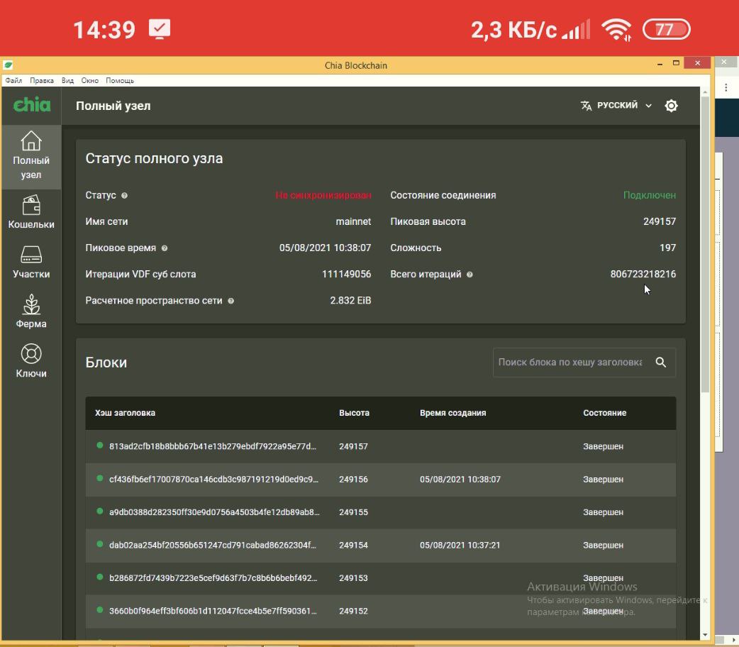739x647 pixels.
Task: Tap the cellular signal bars icon
Action: 576,30
